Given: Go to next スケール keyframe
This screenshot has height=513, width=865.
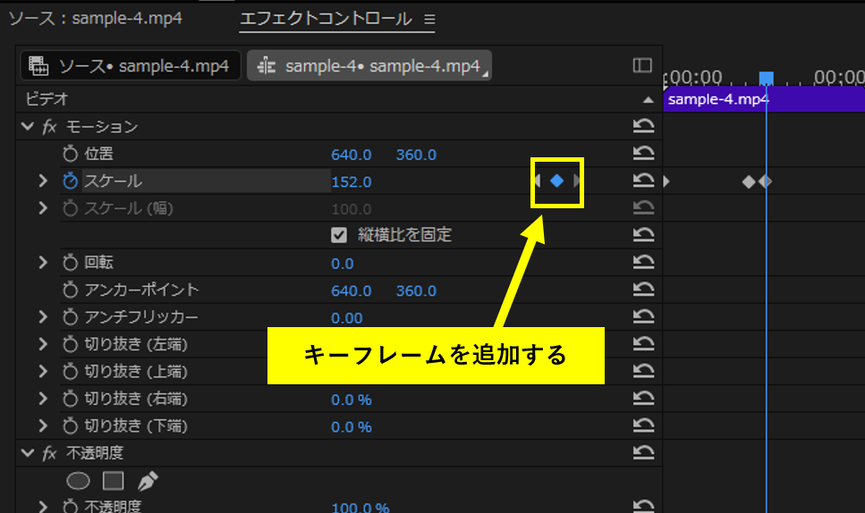Looking at the screenshot, I should (x=576, y=181).
